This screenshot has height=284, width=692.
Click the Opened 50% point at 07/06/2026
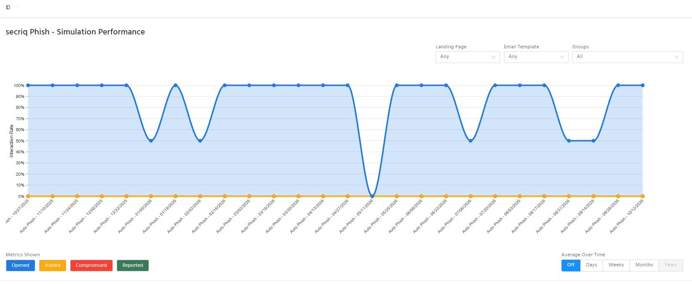click(x=470, y=141)
